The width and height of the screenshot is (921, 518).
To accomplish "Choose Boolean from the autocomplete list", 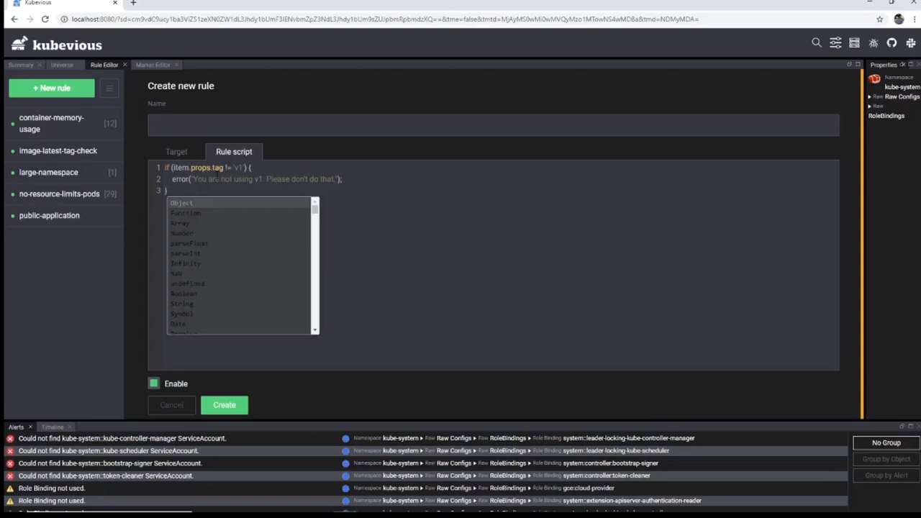I will (239, 294).
